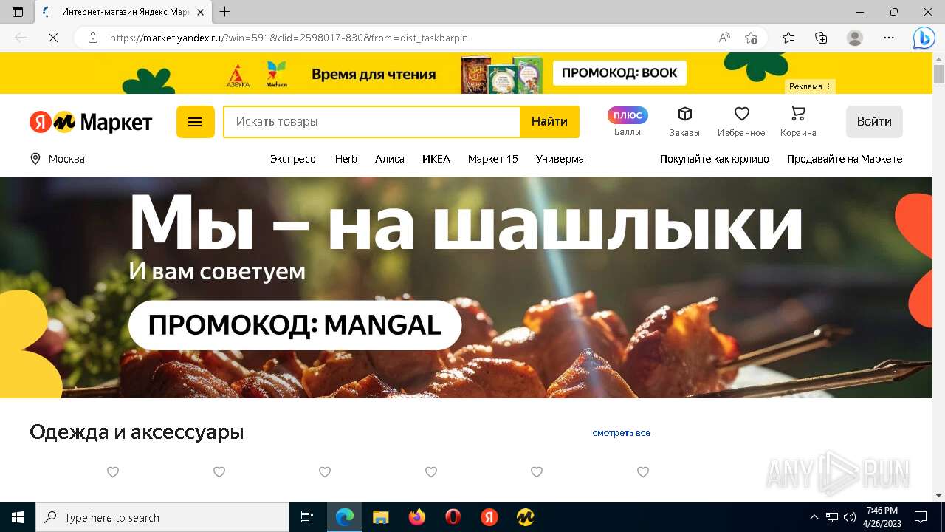Click the Yandex Market logo
Image resolution: width=945 pixels, height=532 pixels.
click(x=91, y=122)
